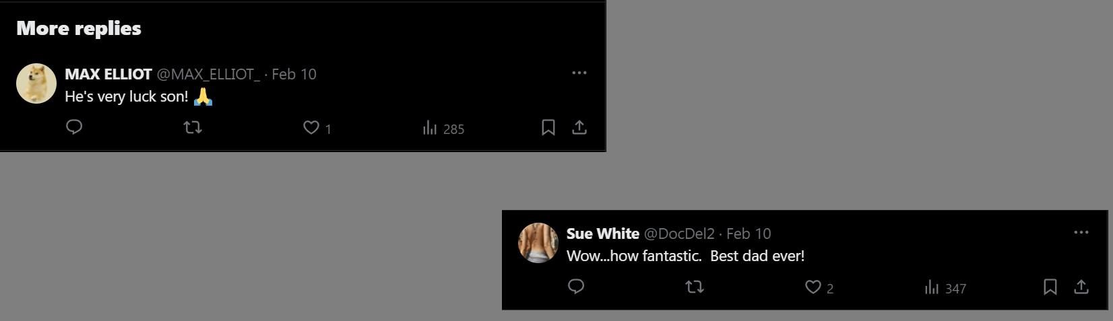Open MAX ELLIOT's profile picture
The width and height of the screenshot is (1113, 321).
[36, 83]
